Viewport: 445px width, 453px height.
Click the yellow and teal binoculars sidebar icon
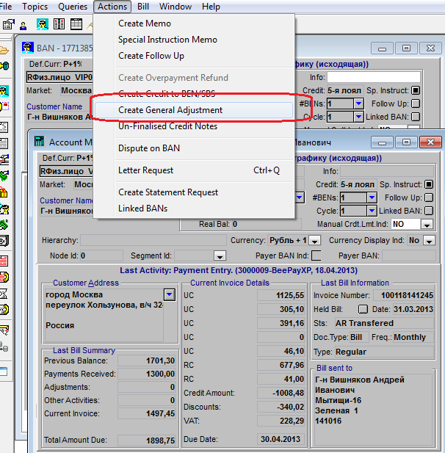(x=4, y=66)
